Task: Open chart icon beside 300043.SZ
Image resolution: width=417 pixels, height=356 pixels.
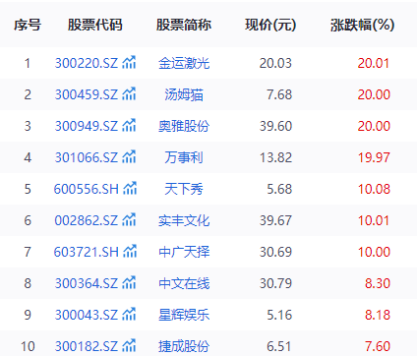Action: click(x=129, y=314)
